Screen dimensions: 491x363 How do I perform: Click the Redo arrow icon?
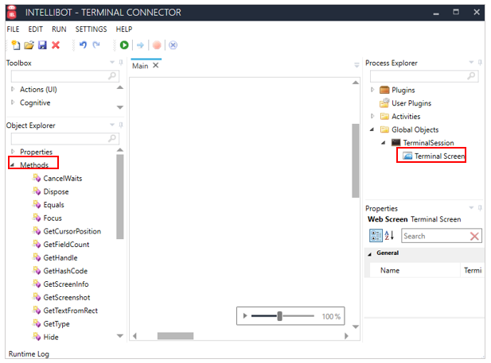click(96, 45)
